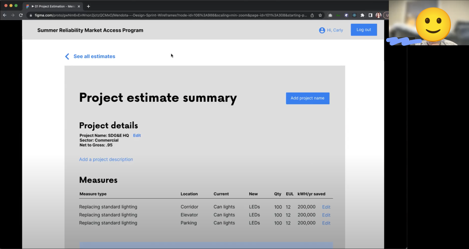The height and width of the screenshot is (249, 469).
Task: Reload the page with the refresh icon
Action: pyautogui.click(x=21, y=15)
